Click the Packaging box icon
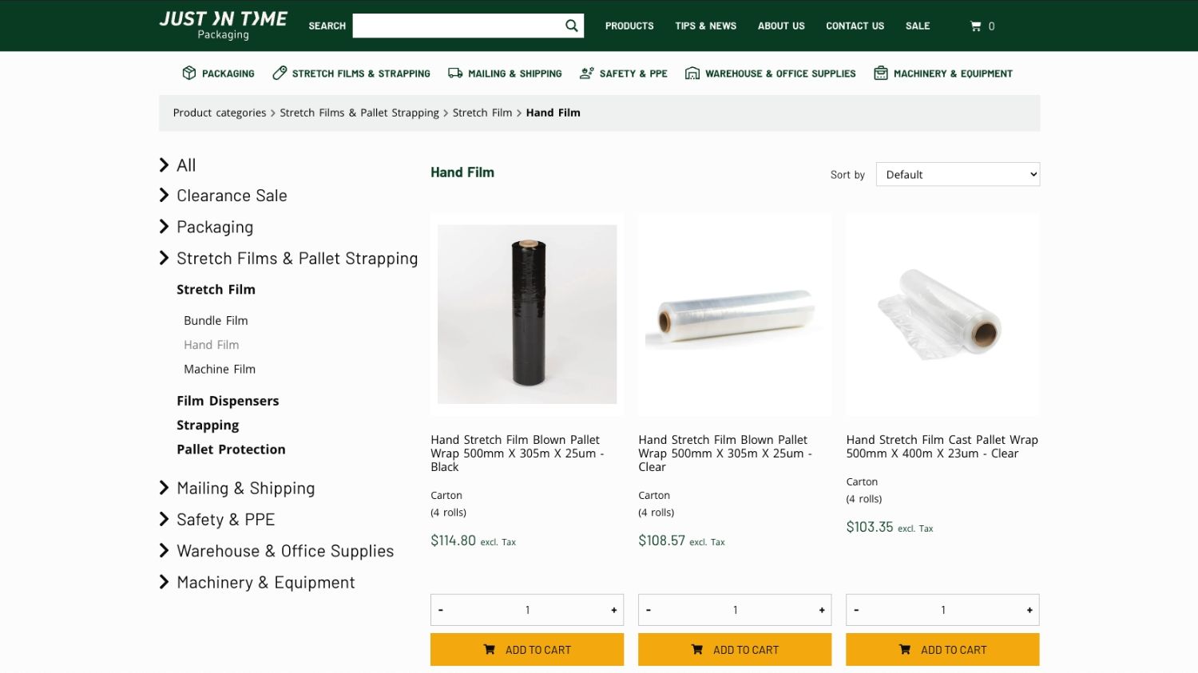 189,73
